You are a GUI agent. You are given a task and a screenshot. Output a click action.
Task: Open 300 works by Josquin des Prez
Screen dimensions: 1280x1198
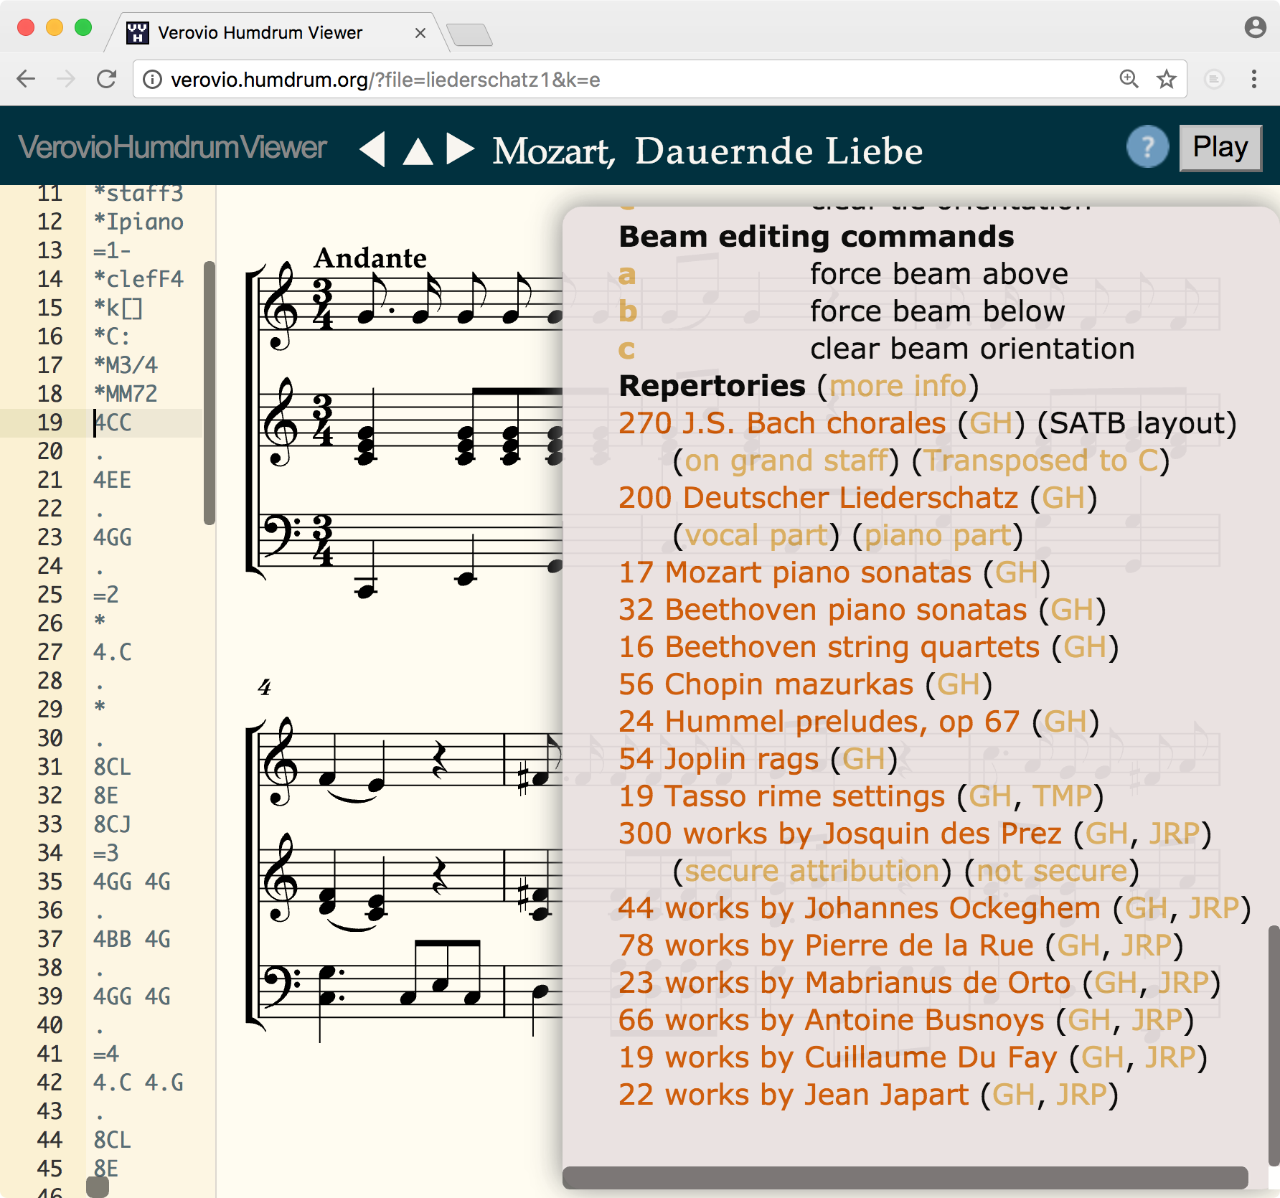[x=839, y=834]
